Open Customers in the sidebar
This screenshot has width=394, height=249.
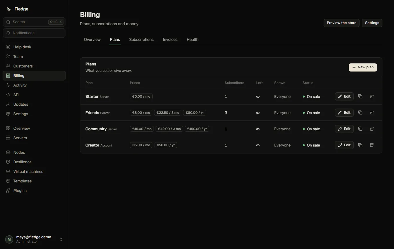click(34, 66)
